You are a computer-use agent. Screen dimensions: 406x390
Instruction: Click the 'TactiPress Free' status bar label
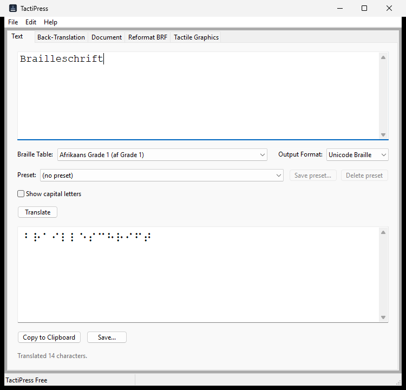pyautogui.click(x=27, y=380)
